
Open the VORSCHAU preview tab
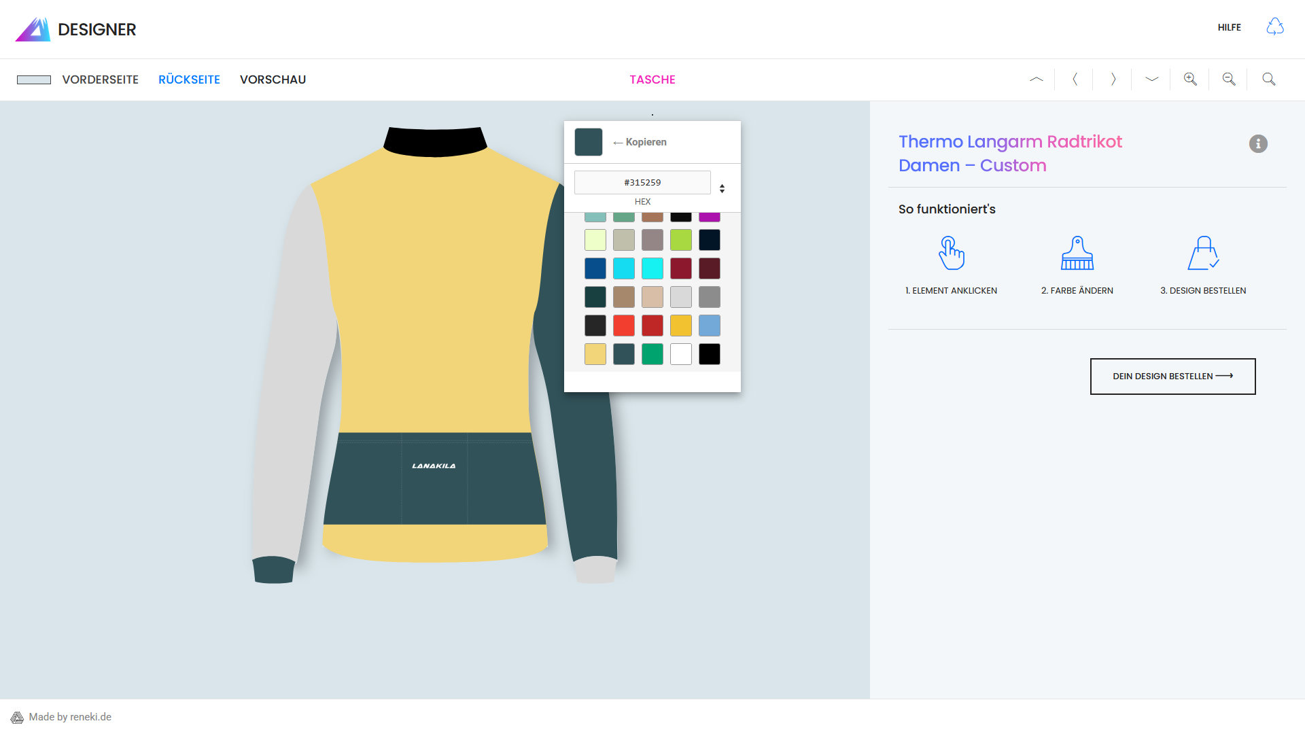tap(273, 80)
